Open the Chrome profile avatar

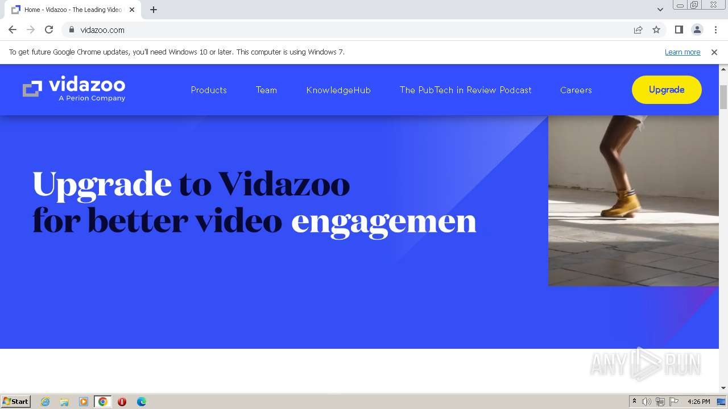[697, 30]
